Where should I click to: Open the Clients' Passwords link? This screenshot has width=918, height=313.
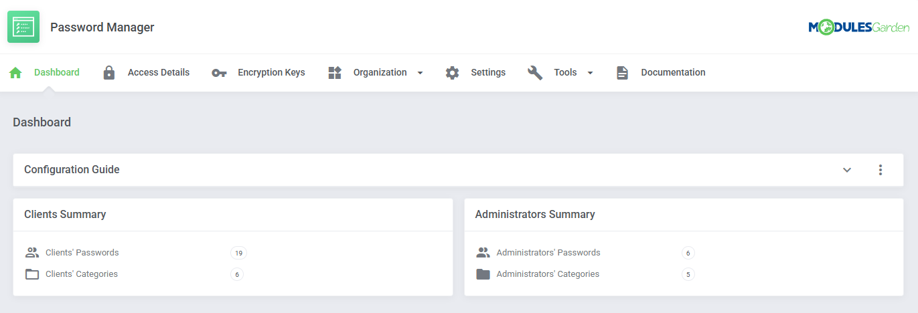pyautogui.click(x=82, y=253)
